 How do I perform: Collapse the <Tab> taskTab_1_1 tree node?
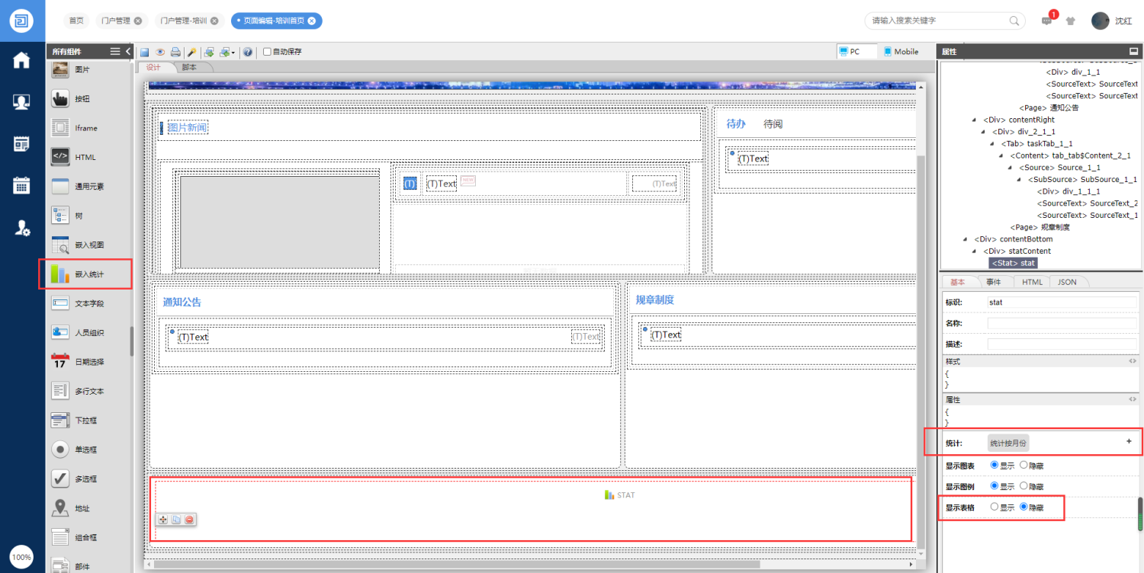(993, 144)
